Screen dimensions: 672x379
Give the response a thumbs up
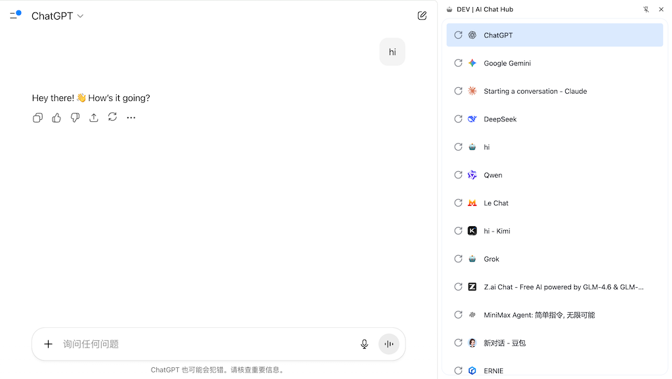tap(56, 118)
